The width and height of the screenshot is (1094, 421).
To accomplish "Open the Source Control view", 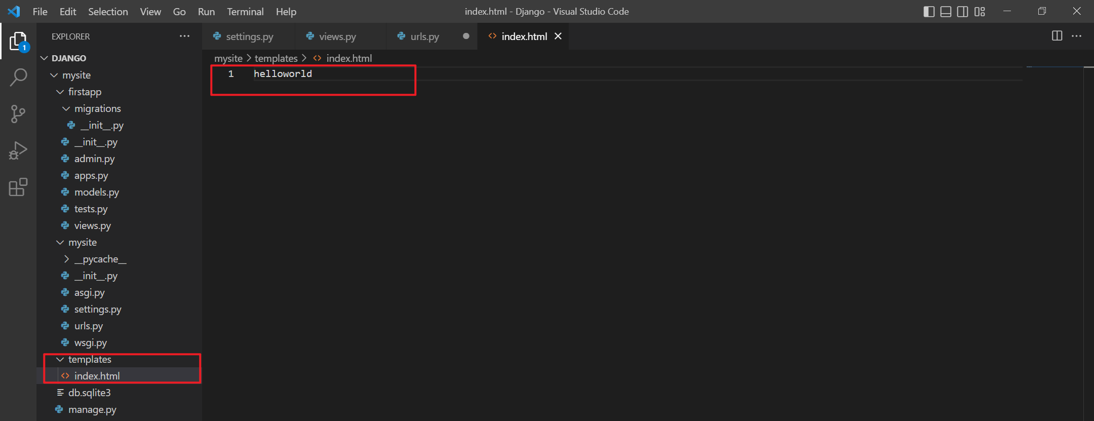I will click(18, 114).
